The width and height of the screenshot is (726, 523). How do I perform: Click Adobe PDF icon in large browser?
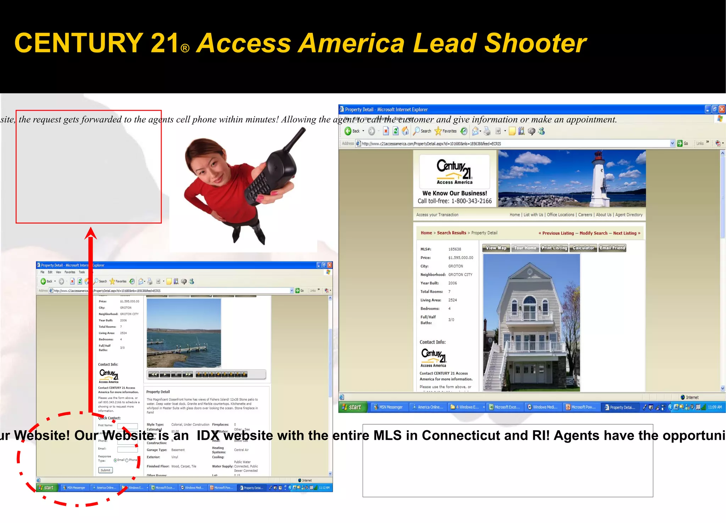[717, 143]
